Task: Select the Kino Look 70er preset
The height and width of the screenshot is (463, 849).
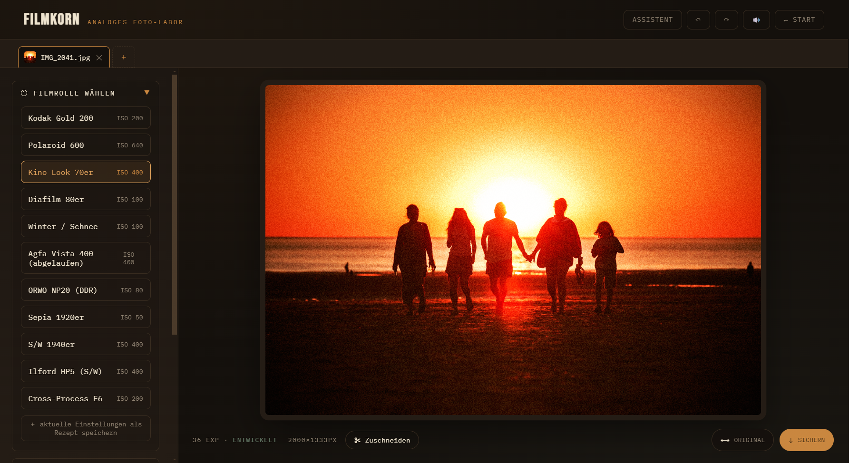Action: coord(86,172)
